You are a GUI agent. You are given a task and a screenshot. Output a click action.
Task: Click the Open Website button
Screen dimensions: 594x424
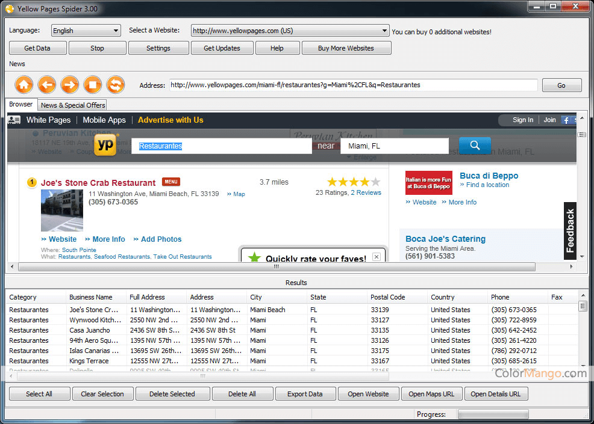(369, 394)
